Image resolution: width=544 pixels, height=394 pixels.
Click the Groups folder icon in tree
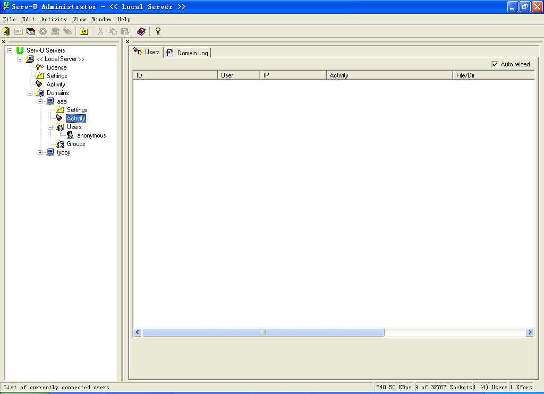tap(60, 144)
